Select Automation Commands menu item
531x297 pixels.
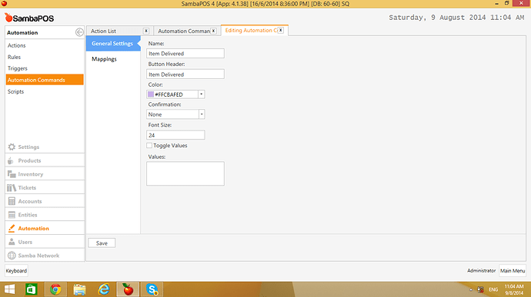45,80
